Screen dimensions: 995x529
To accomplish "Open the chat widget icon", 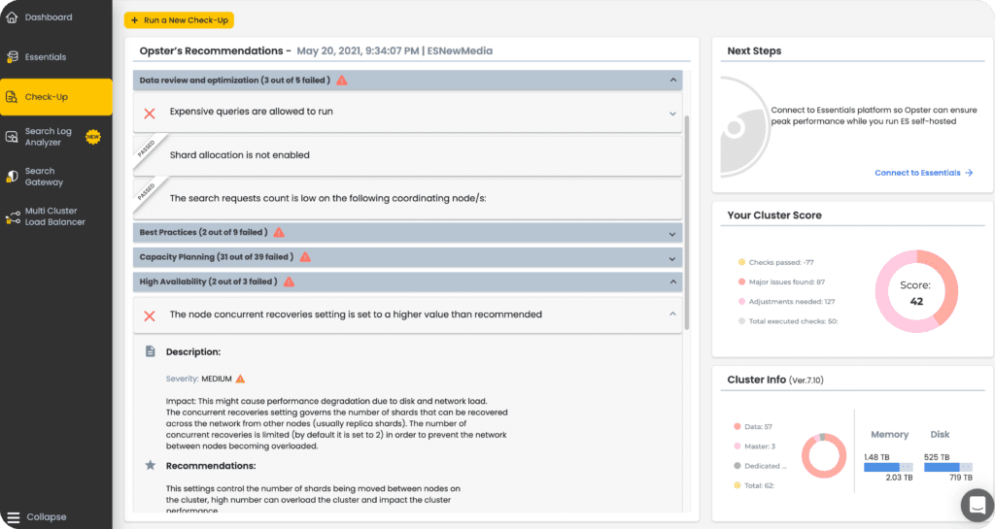I will pyautogui.click(x=978, y=505).
